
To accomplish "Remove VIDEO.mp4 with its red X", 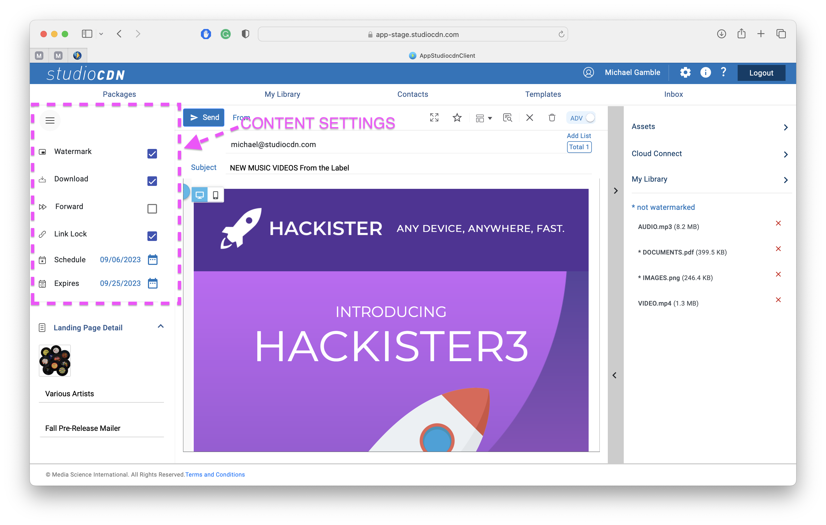I will (778, 300).
